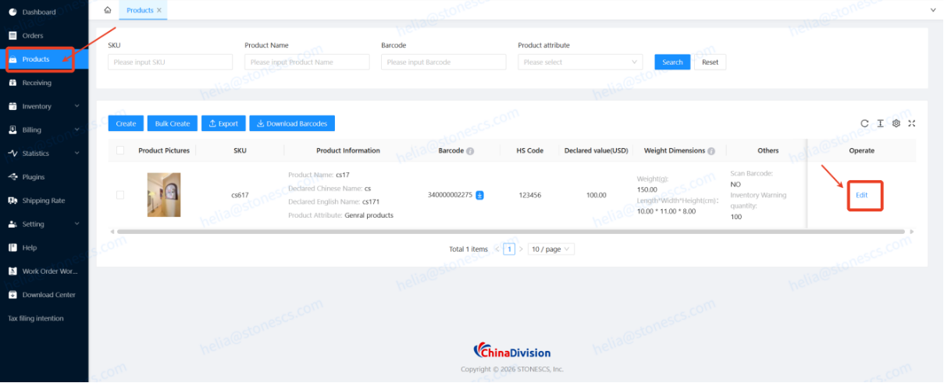Click the Product Information column header
Image resolution: width=944 pixels, height=383 pixels.
[348, 151]
